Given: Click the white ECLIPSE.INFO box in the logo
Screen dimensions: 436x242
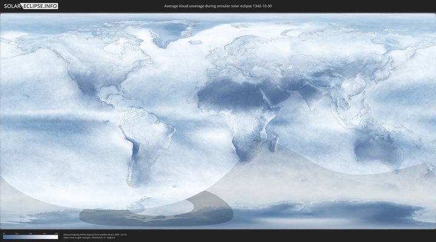Looking at the screenshot, I should 41,5.
